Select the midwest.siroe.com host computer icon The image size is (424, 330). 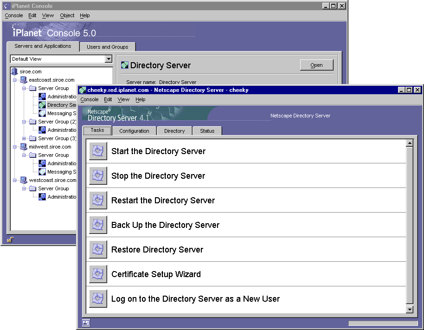24,147
